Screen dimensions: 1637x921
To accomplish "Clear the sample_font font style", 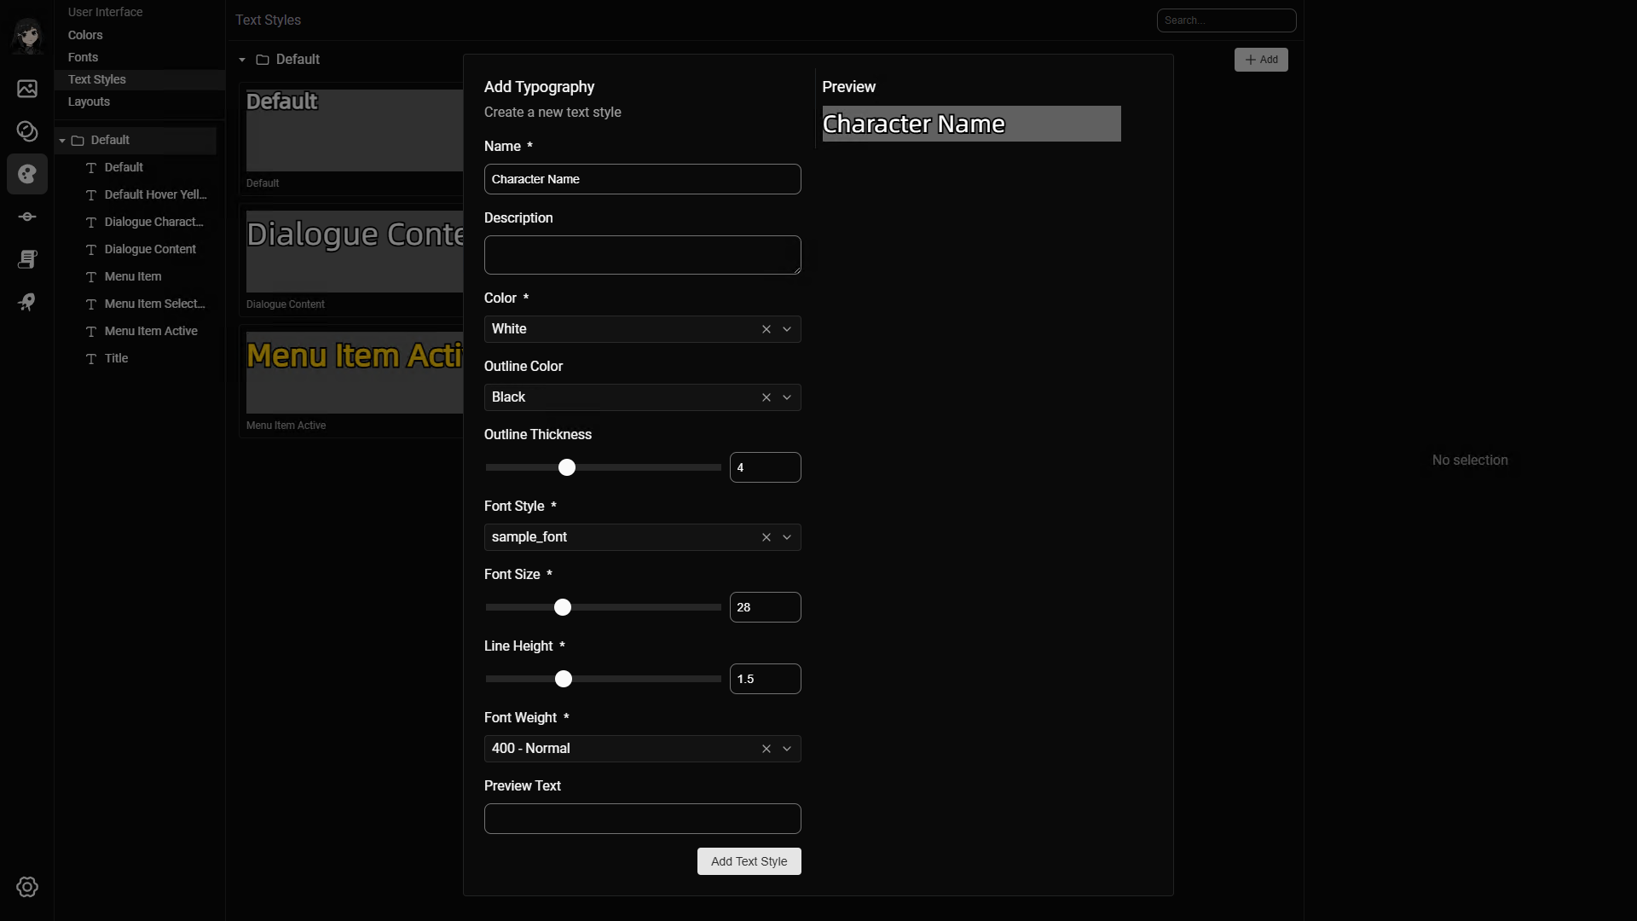I will point(766,537).
